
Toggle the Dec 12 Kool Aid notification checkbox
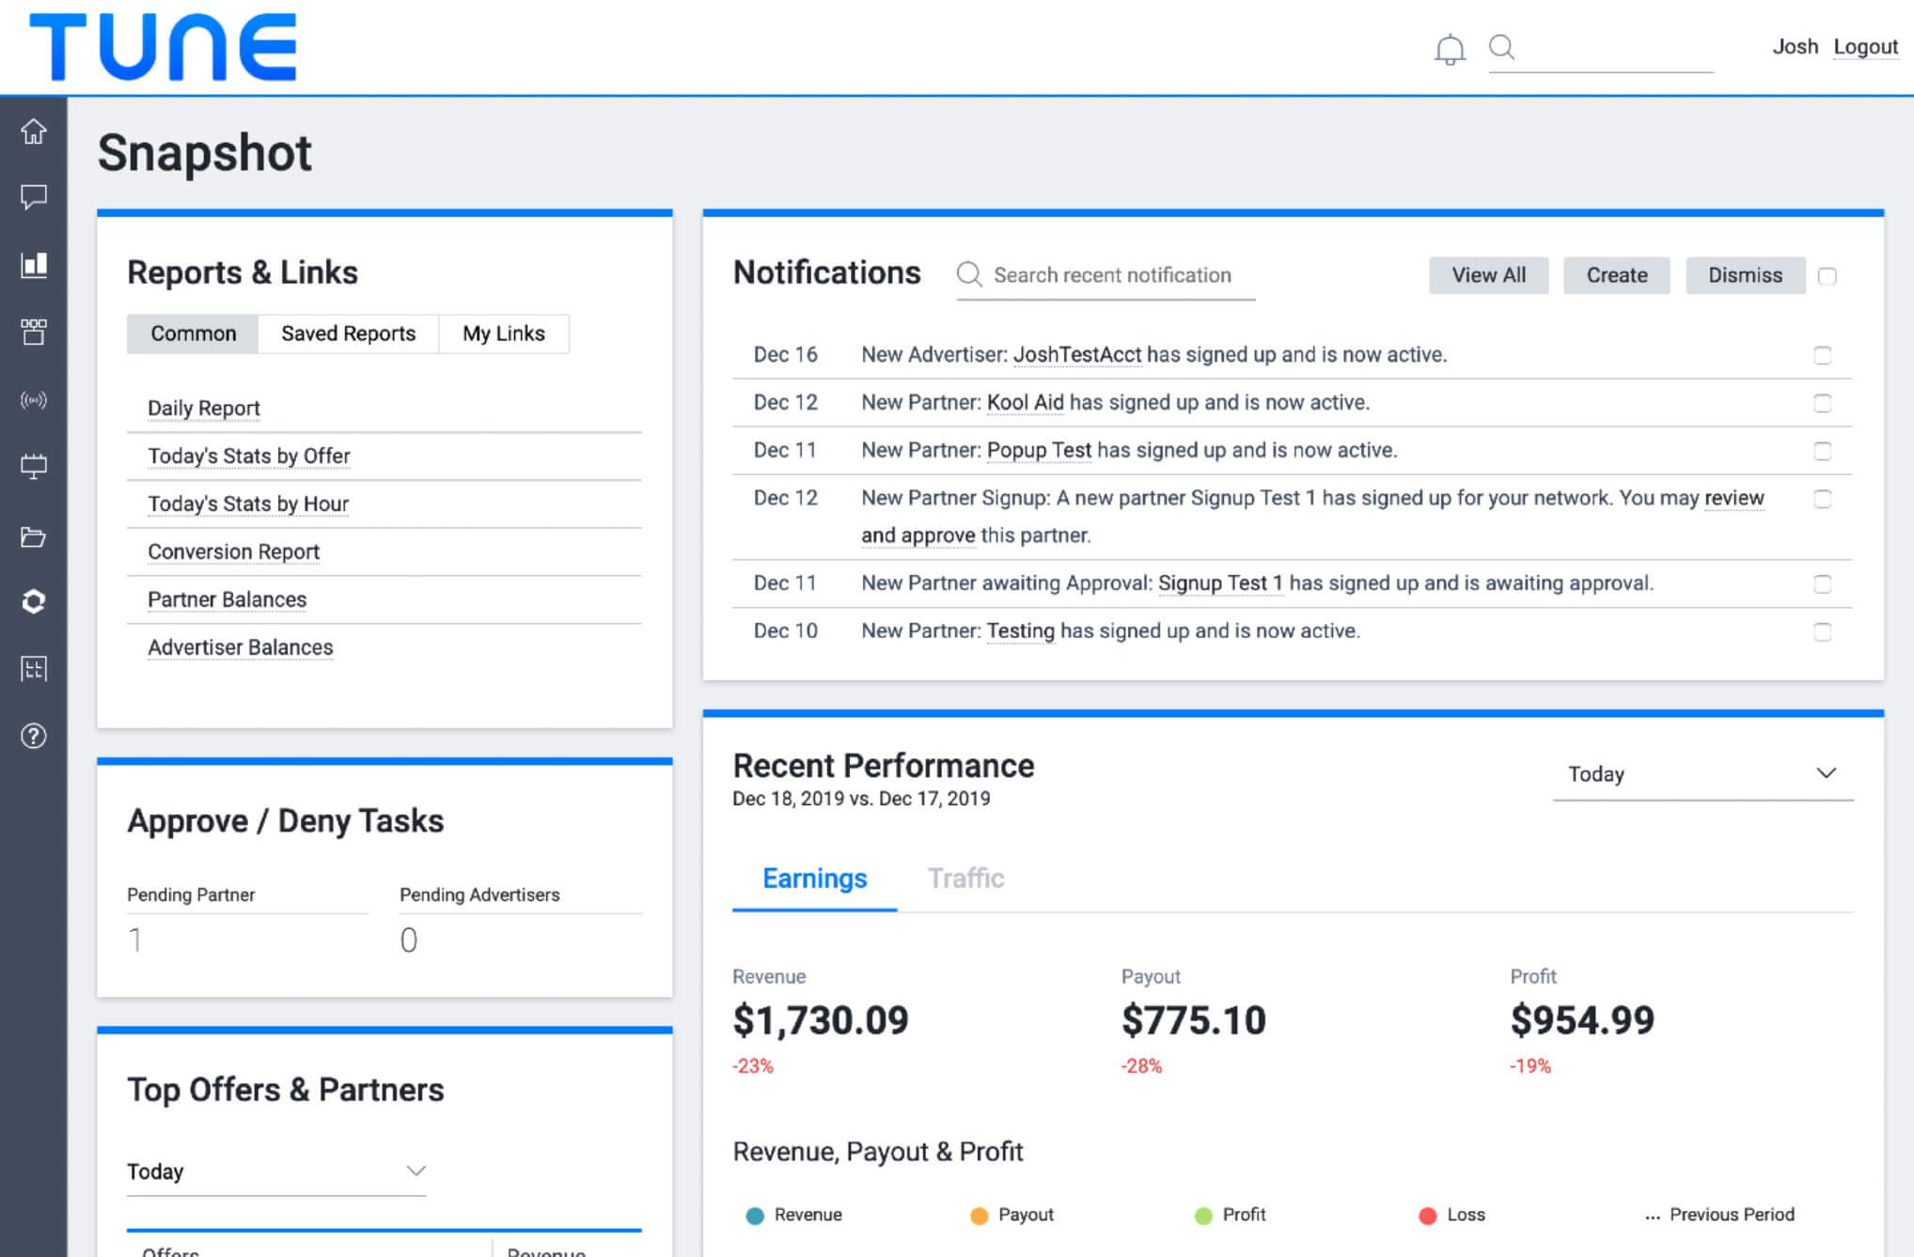pos(1821,403)
